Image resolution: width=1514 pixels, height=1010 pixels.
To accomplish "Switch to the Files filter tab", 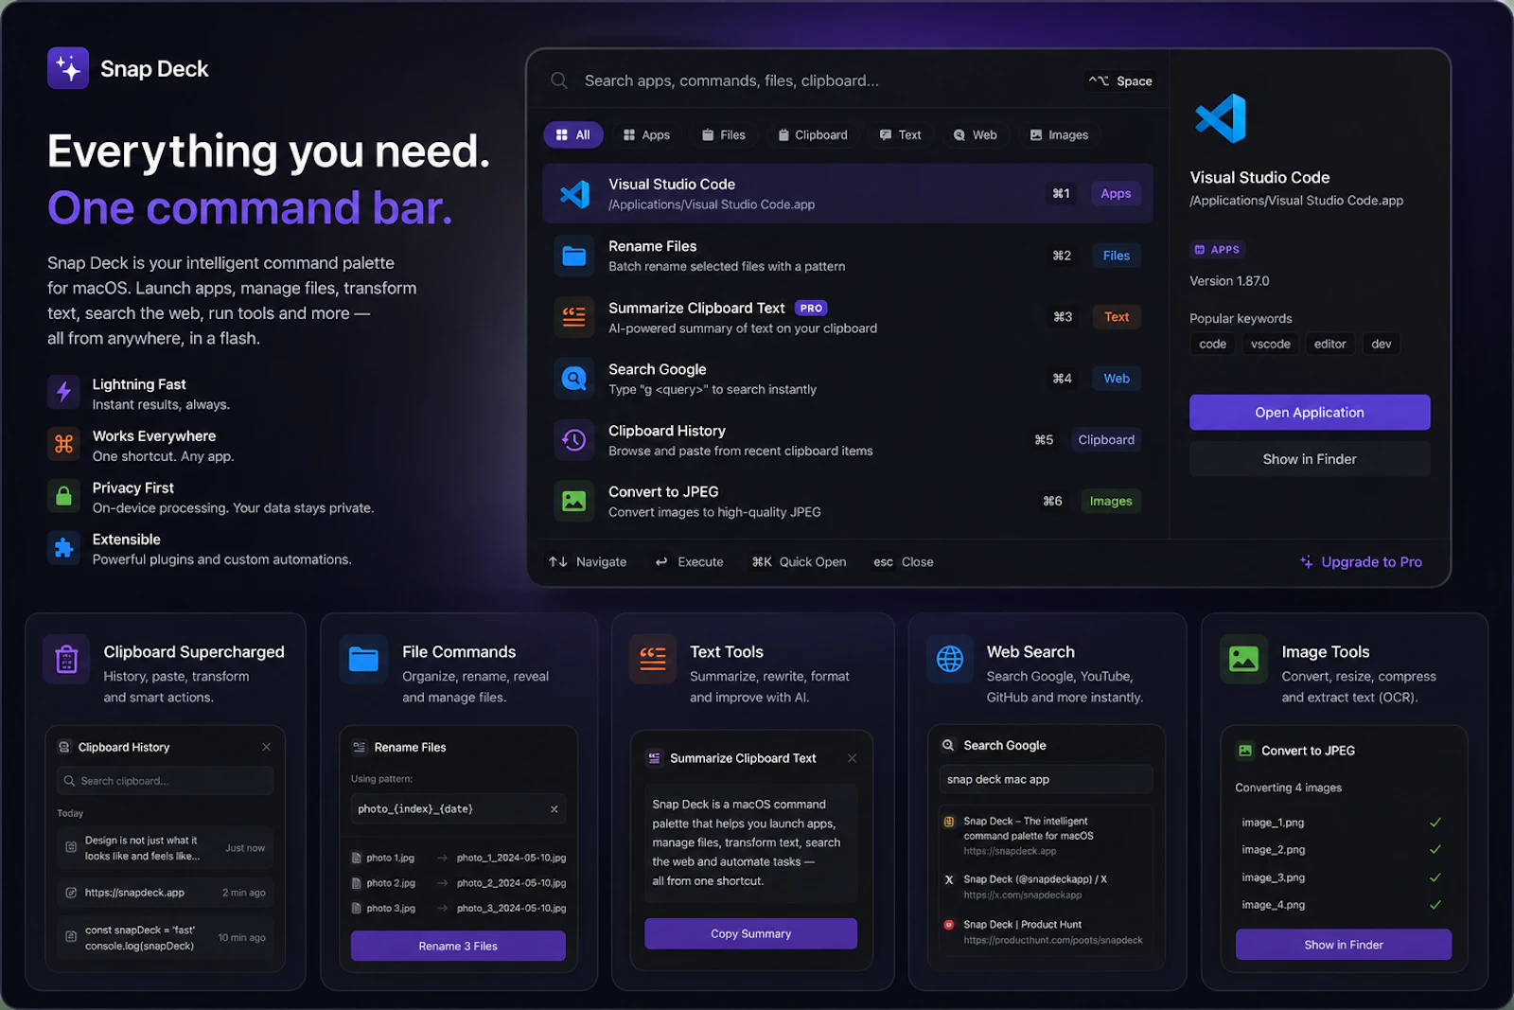I will (x=723, y=134).
